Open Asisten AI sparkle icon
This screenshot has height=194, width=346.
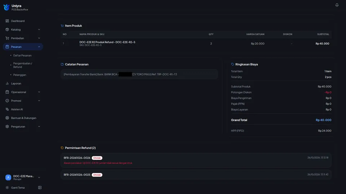7,109
